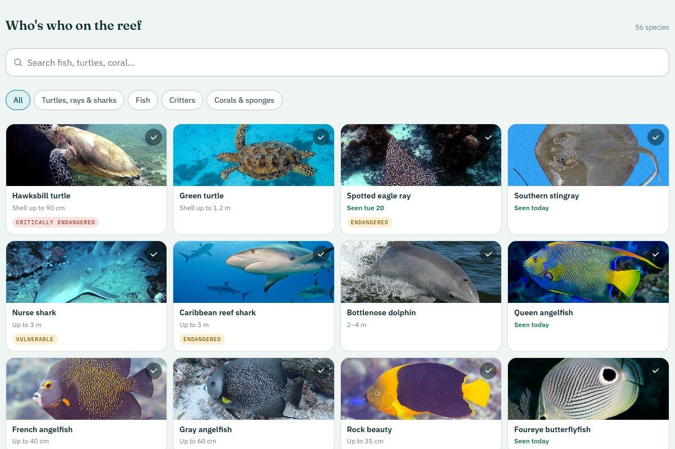Filter by Fish category
Screen dimensions: 675x449
click(x=143, y=100)
